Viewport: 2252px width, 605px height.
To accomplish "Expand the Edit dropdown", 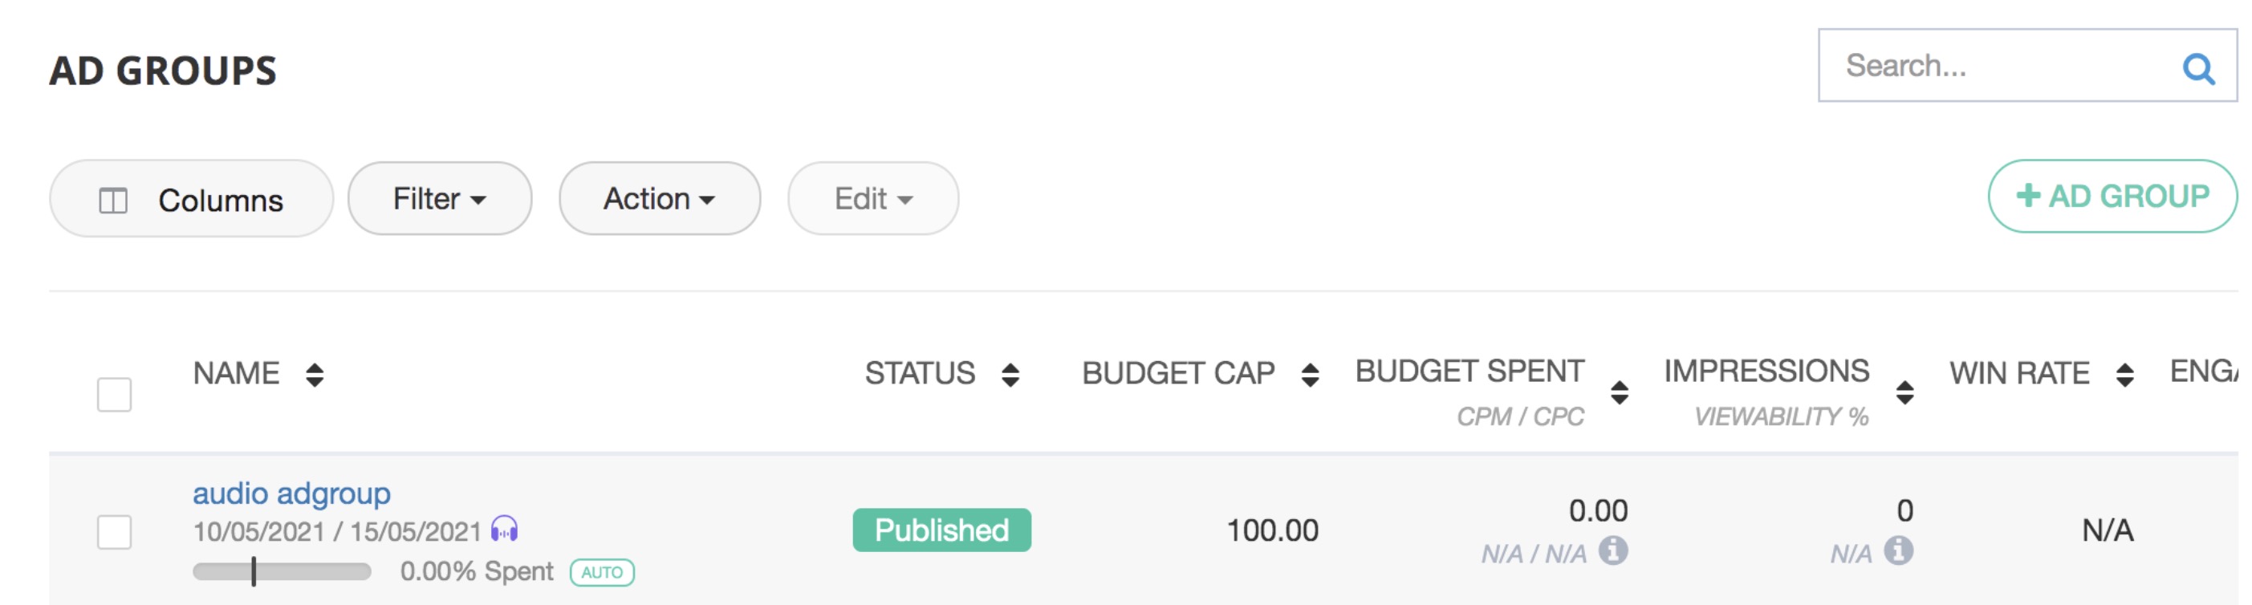I will (872, 198).
